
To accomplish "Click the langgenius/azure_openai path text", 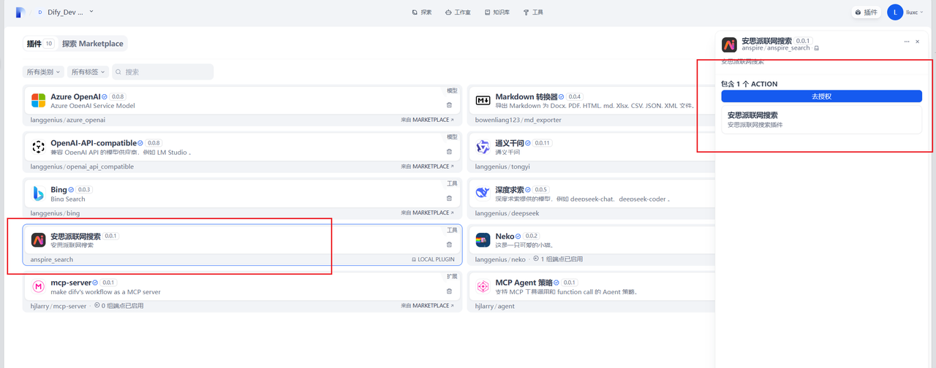I will tap(68, 120).
